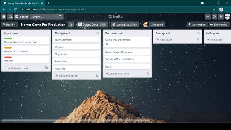Open the Boards menu button
The image size is (231, 130).
point(22,17)
